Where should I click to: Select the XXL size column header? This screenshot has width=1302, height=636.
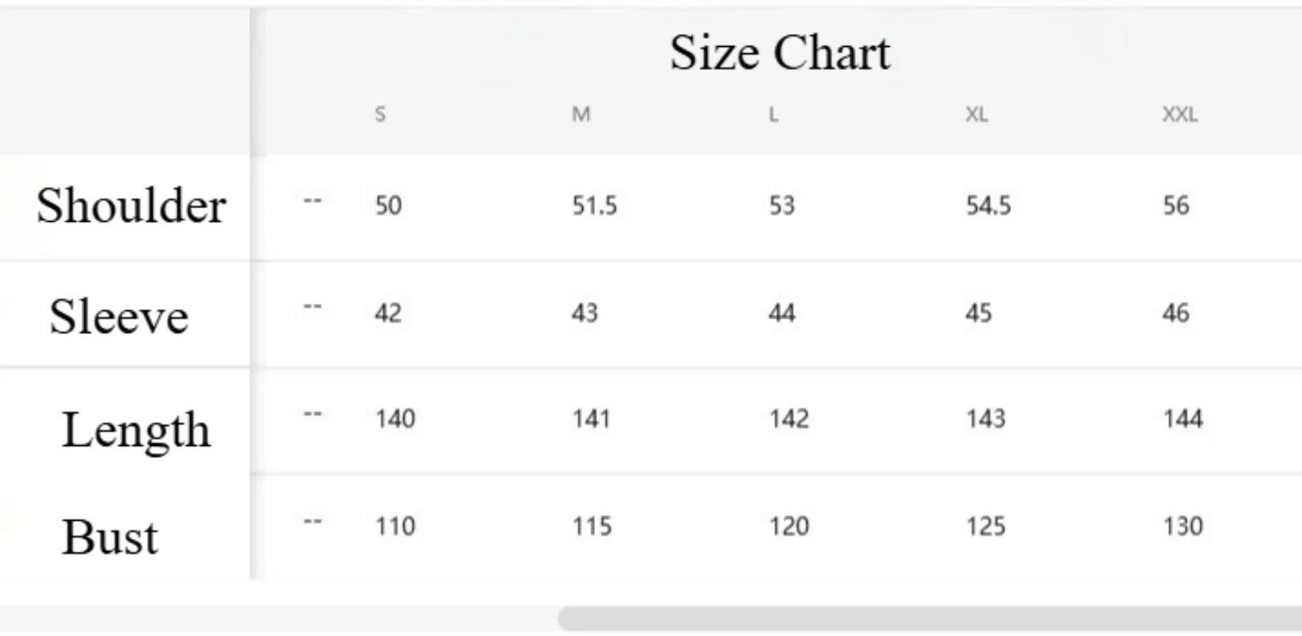1180,114
